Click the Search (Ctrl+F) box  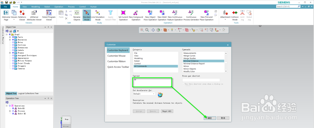pyautogui.click(x=288, y=7)
